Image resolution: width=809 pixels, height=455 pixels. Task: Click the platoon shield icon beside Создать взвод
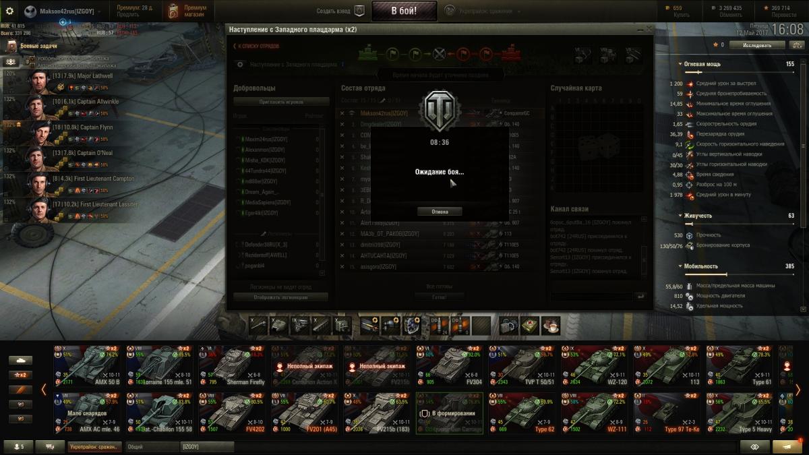point(359,11)
